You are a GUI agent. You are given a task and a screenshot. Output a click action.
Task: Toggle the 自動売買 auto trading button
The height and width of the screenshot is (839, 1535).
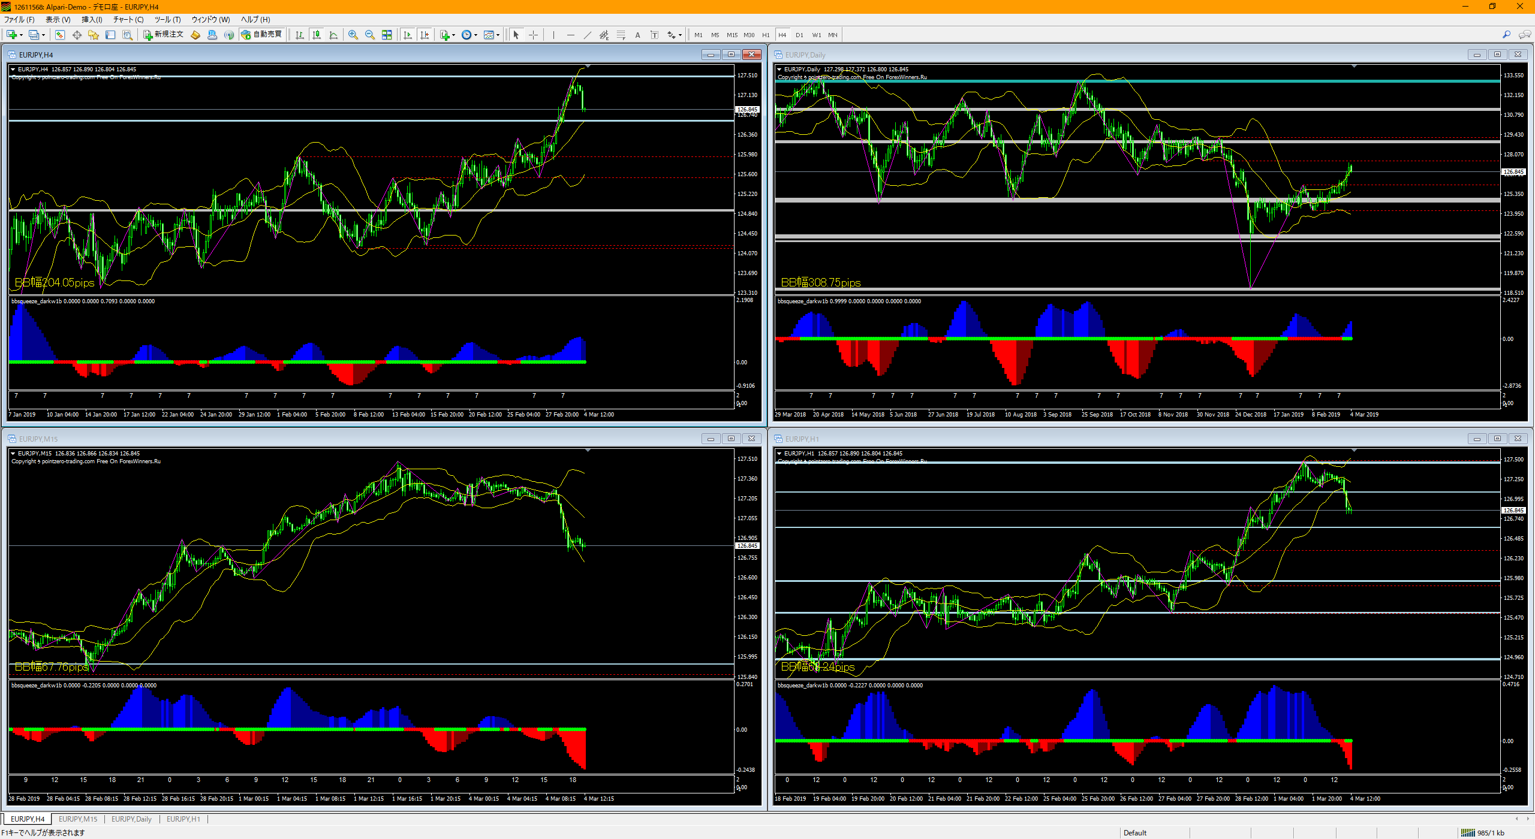[x=261, y=35]
